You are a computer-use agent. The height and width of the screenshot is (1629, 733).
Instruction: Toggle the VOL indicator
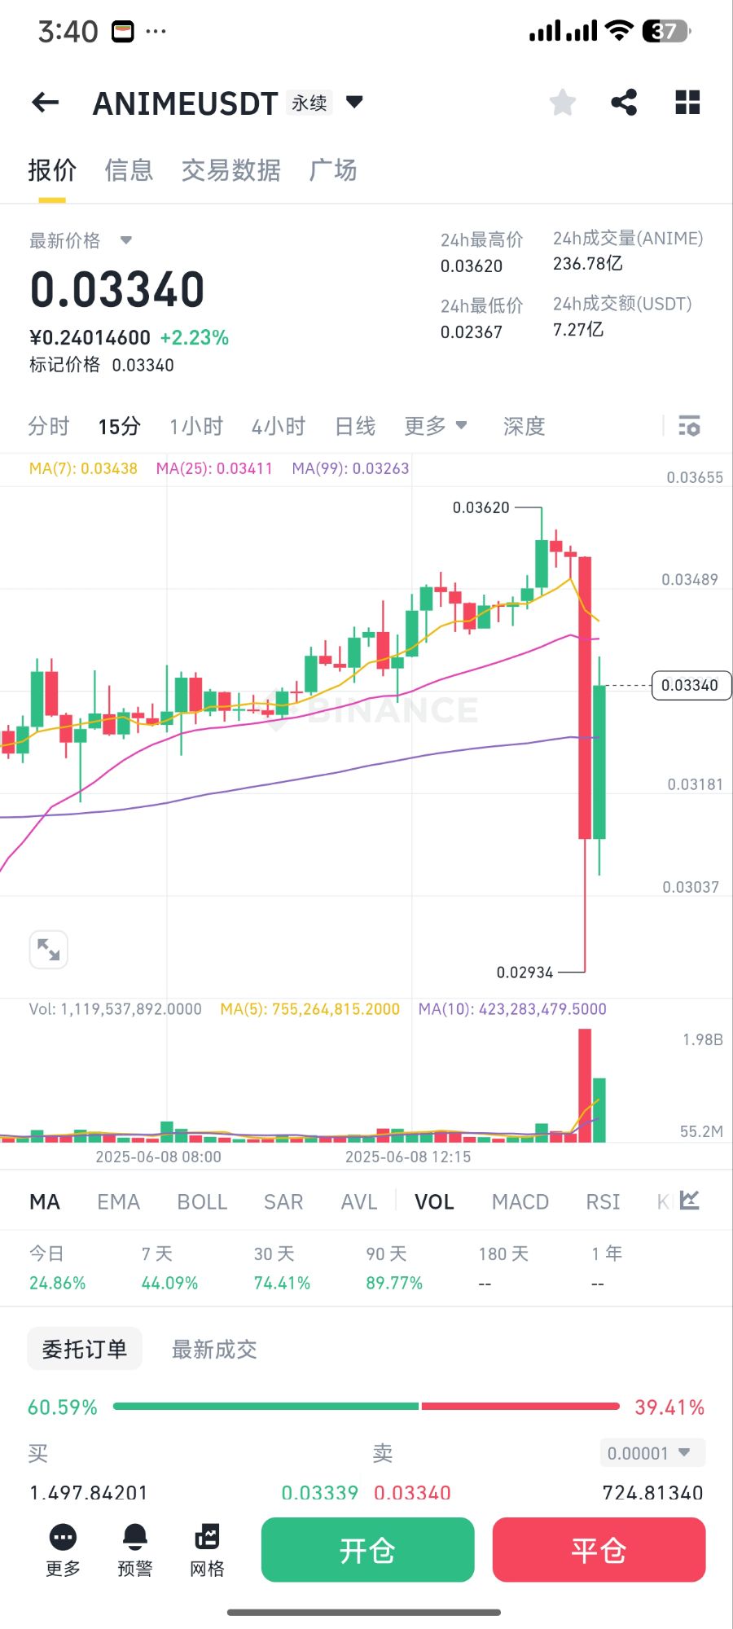coord(434,1201)
